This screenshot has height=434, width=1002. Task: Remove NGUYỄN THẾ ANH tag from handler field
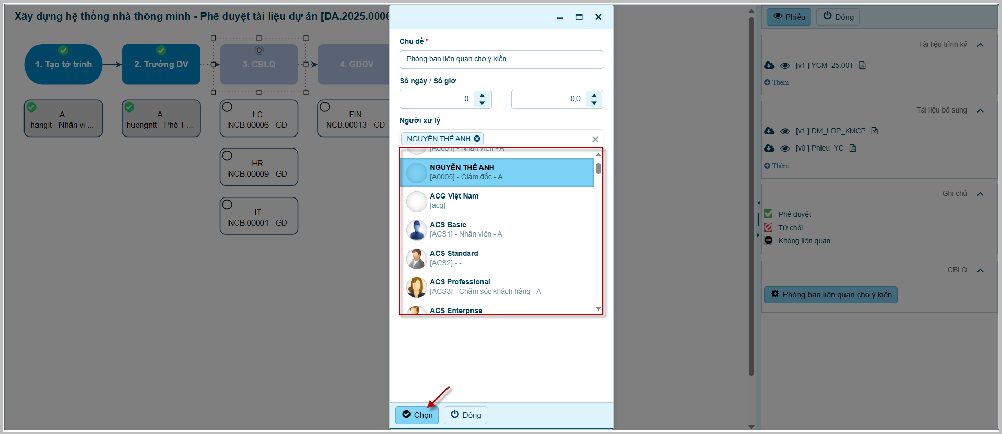click(477, 139)
